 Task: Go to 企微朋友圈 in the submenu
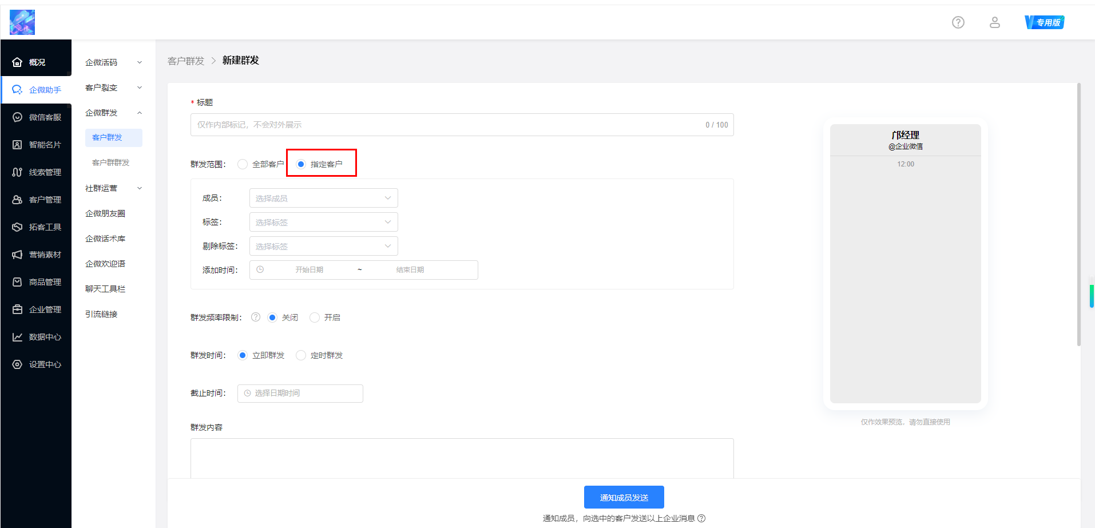[105, 213]
